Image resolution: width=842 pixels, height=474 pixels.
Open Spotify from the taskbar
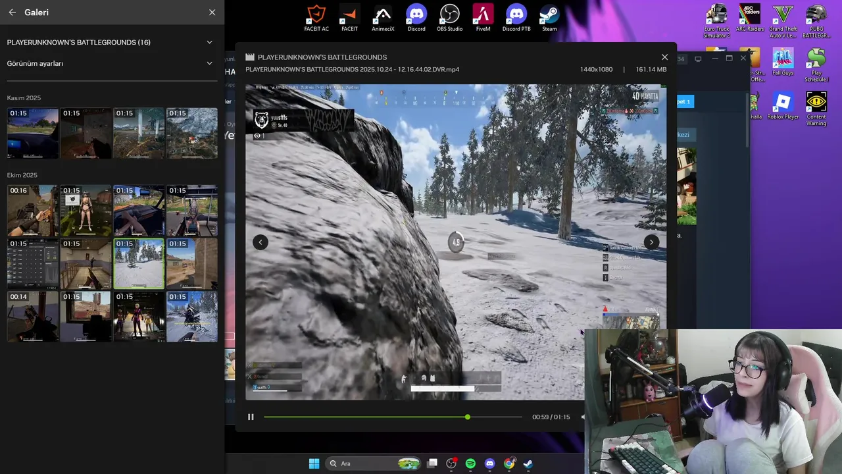pos(470,463)
